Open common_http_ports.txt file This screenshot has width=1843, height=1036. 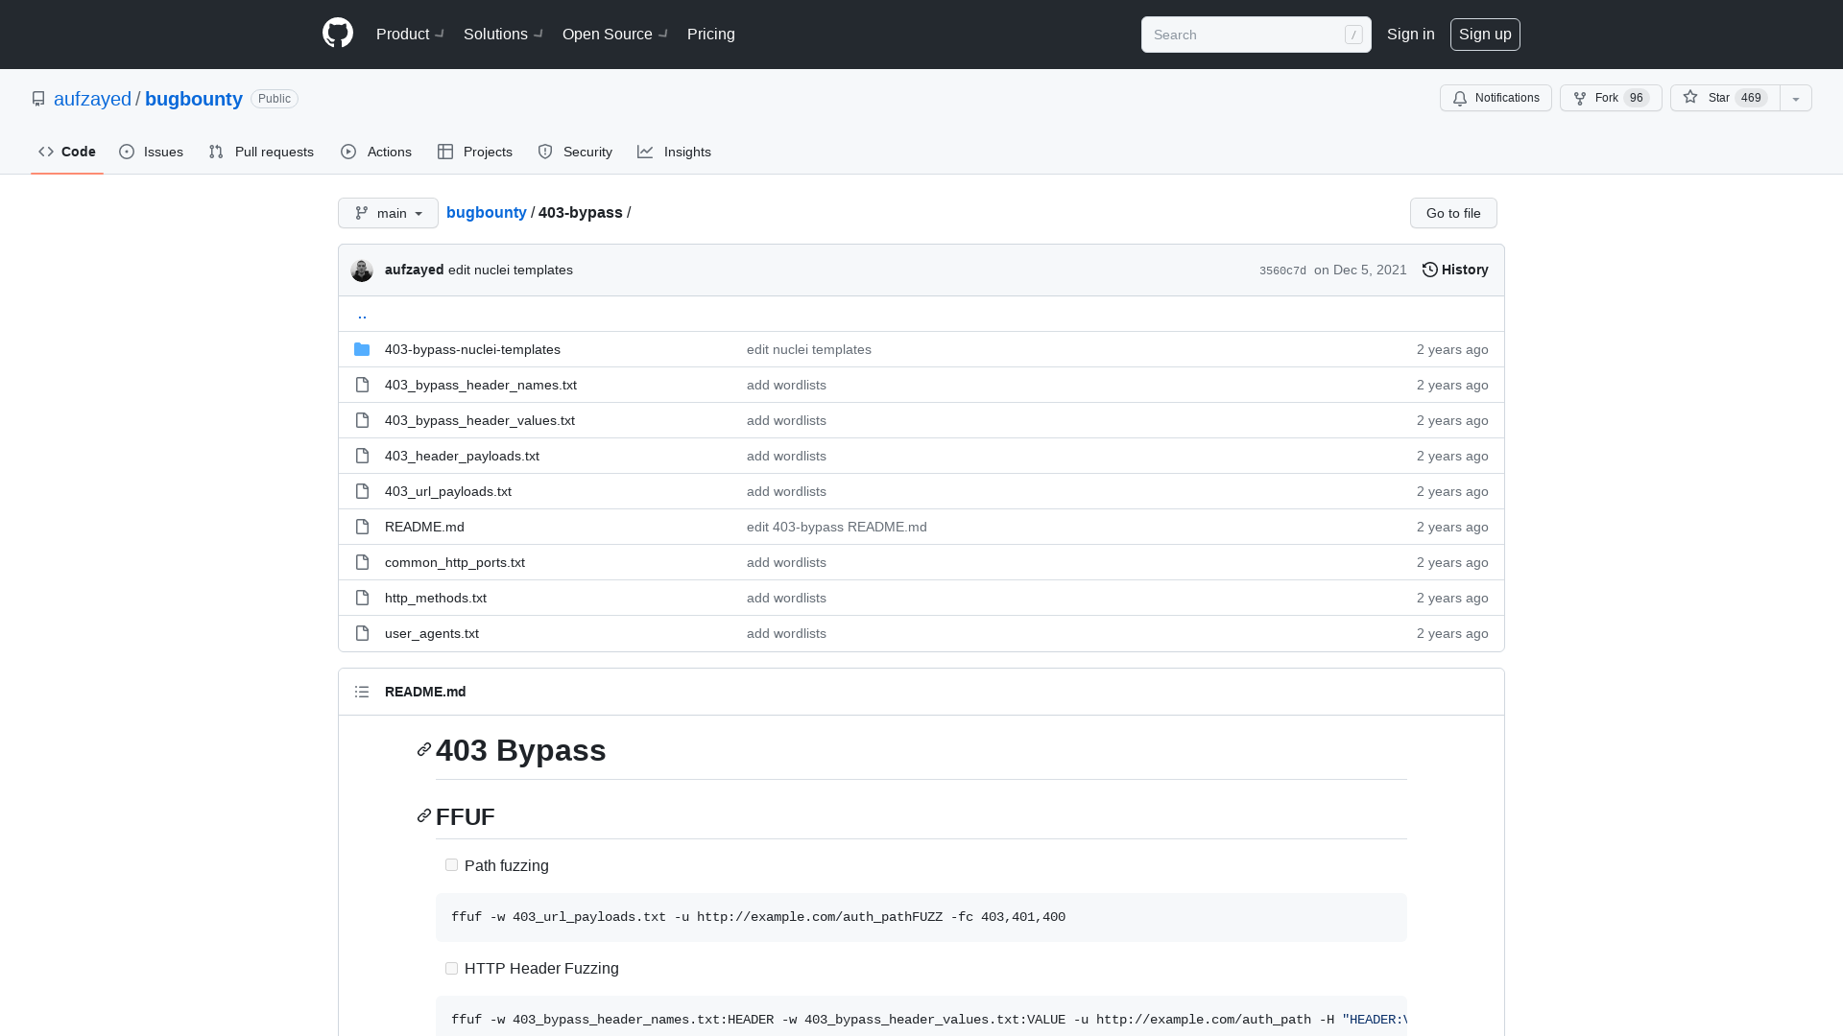point(455,563)
